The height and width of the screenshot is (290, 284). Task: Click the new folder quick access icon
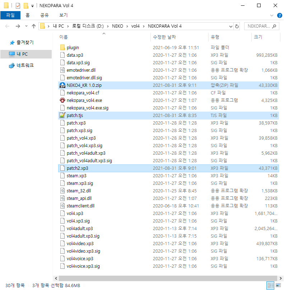pos(26,6)
